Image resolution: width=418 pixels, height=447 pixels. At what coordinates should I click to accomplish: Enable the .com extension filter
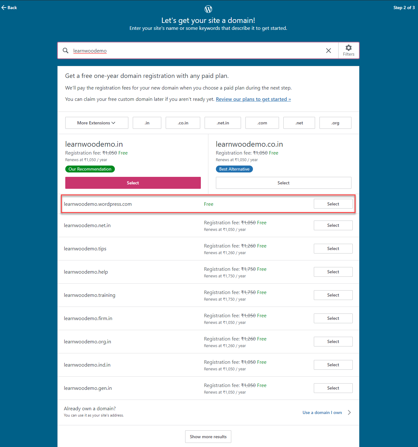click(262, 123)
